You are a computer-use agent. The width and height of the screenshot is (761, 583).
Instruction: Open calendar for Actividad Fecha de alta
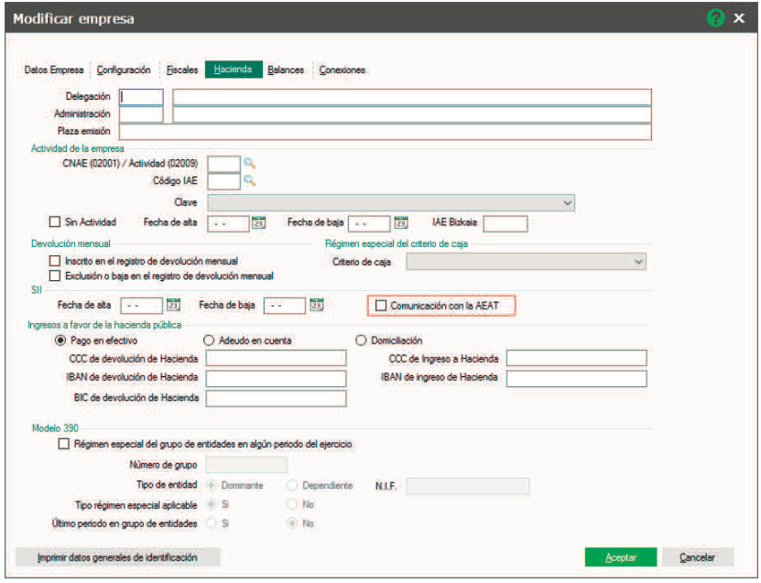258,222
